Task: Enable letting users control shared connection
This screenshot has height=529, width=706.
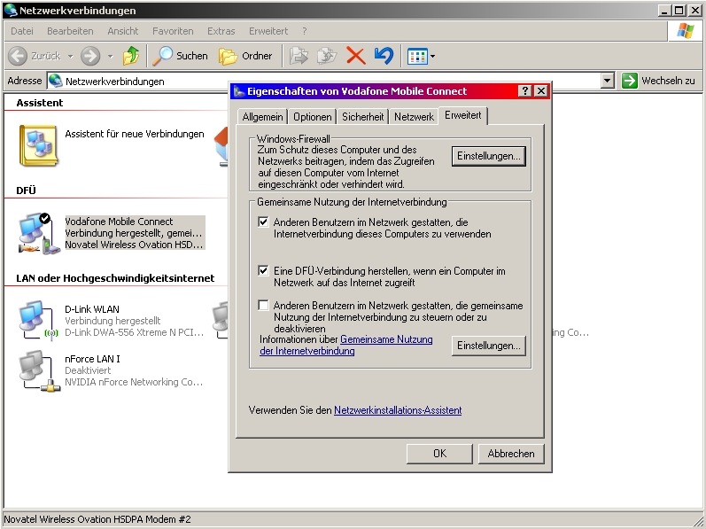Action: (263, 305)
